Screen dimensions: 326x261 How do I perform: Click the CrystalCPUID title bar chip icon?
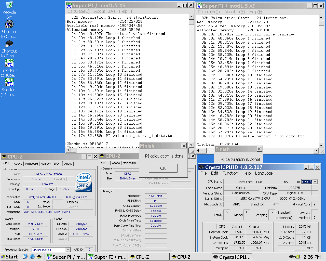coord(202,167)
